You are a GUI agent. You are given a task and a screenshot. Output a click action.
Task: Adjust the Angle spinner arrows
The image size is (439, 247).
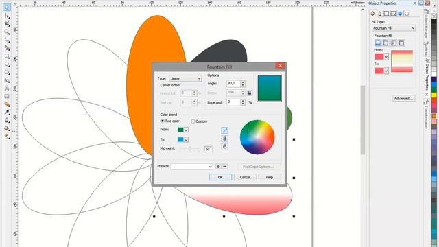click(x=243, y=84)
